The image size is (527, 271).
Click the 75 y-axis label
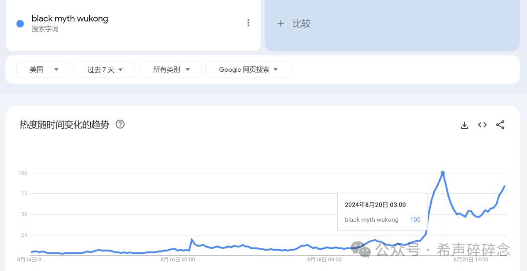(24, 194)
